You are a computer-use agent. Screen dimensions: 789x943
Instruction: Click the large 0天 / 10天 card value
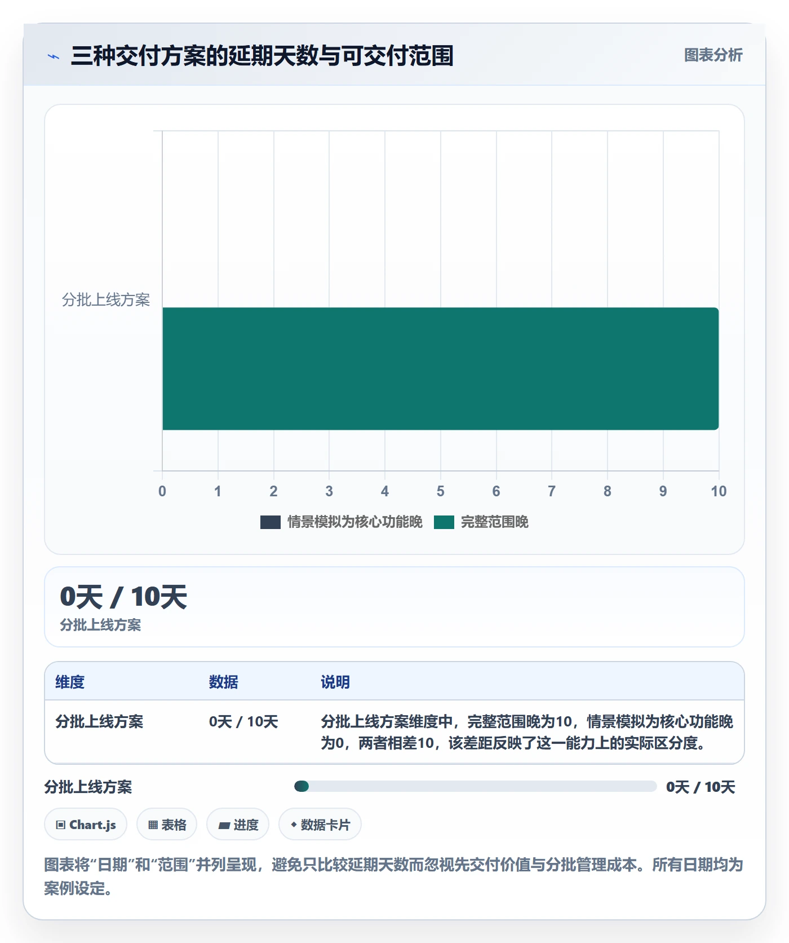click(x=123, y=597)
